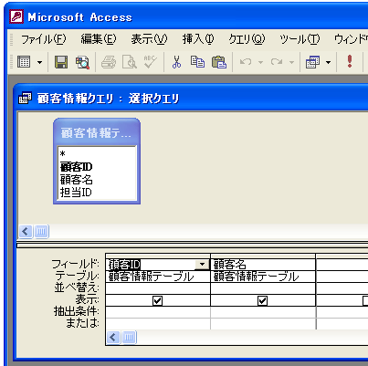Click the Query Type toolbar icon
This screenshot has height=366, width=368.
(312, 62)
